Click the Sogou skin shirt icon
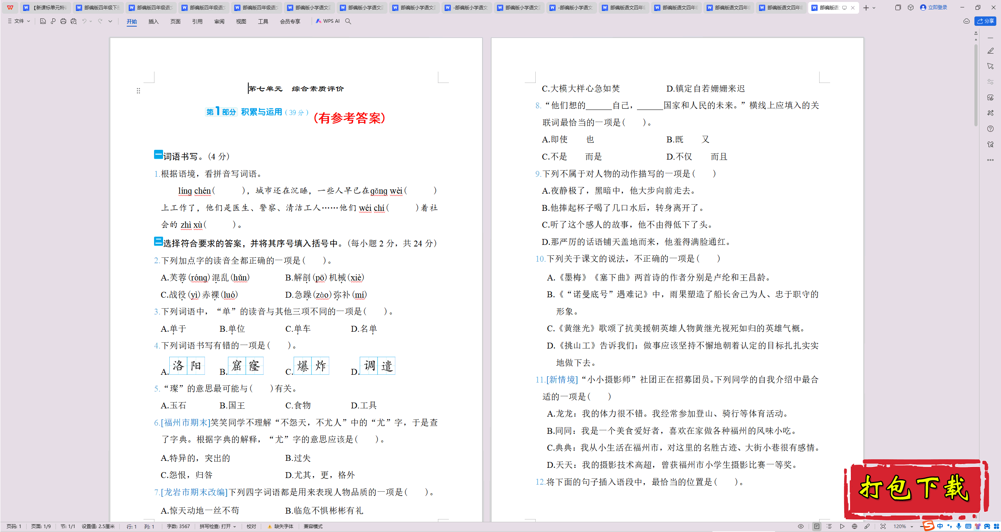 [x=978, y=527]
